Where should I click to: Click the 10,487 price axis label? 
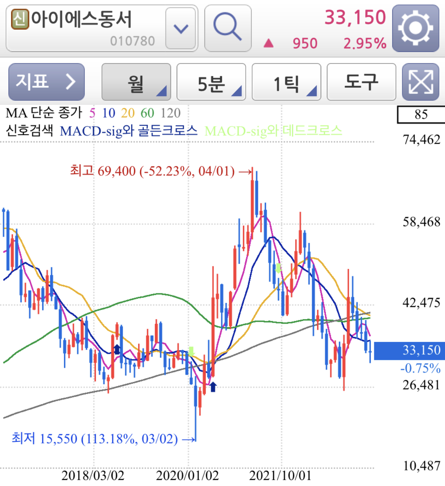421,466
